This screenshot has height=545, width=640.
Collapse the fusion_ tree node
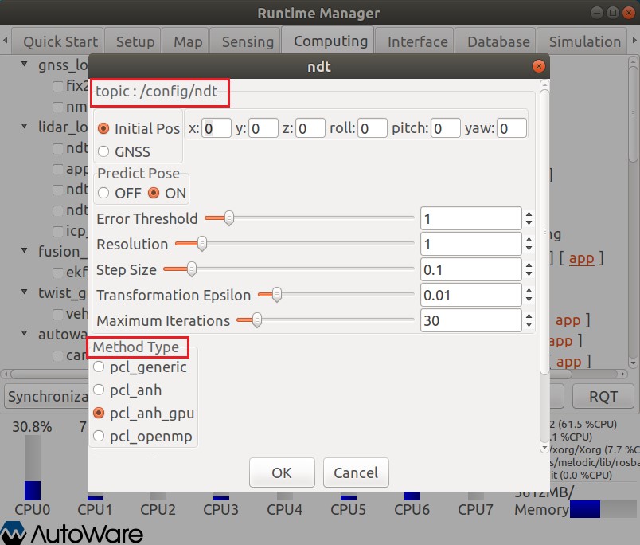(x=25, y=250)
